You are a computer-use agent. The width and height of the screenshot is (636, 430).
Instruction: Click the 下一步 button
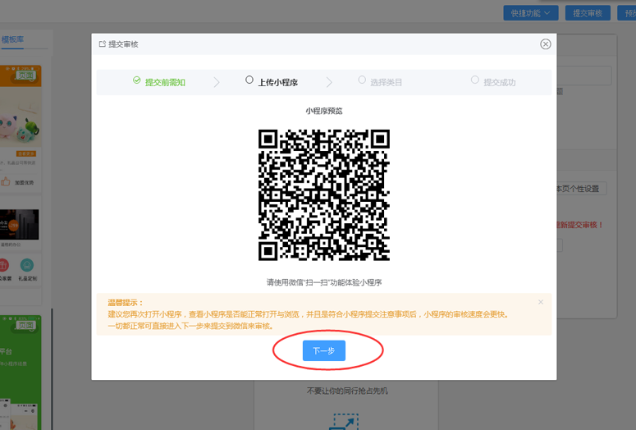pos(323,350)
